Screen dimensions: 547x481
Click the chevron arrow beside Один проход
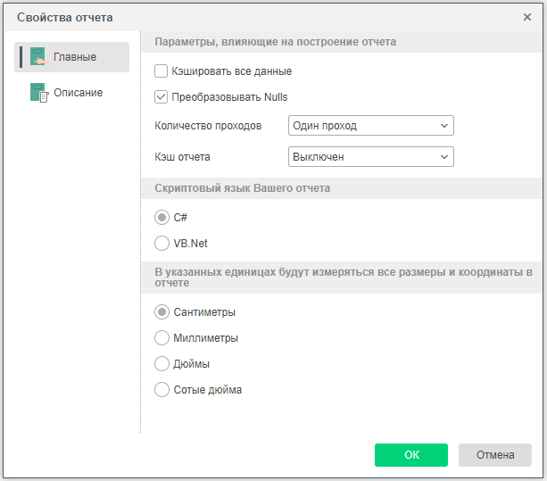point(445,126)
